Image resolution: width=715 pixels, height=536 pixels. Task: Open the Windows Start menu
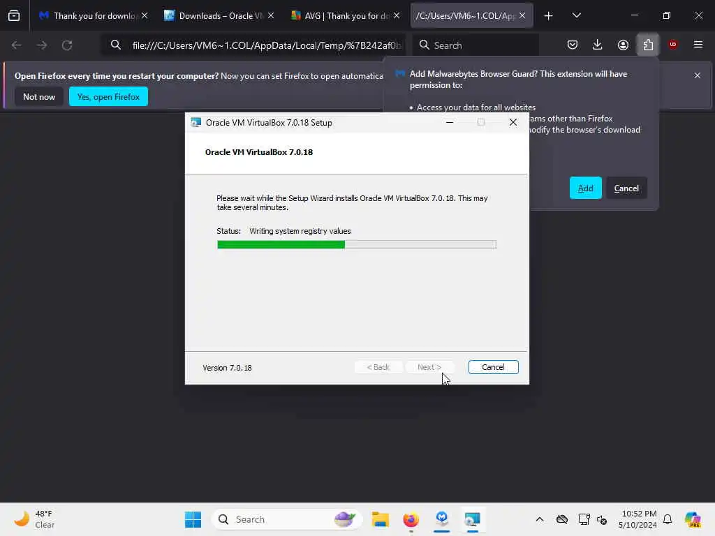tap(193, 519)
